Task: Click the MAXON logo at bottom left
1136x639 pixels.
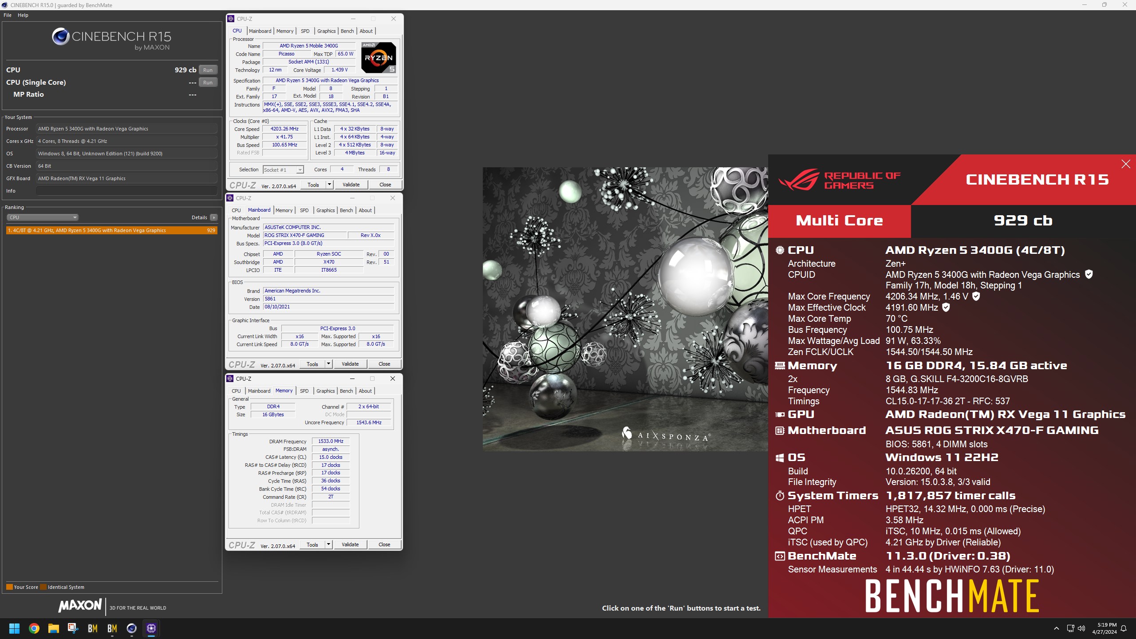Action: [x=80, y=605]
